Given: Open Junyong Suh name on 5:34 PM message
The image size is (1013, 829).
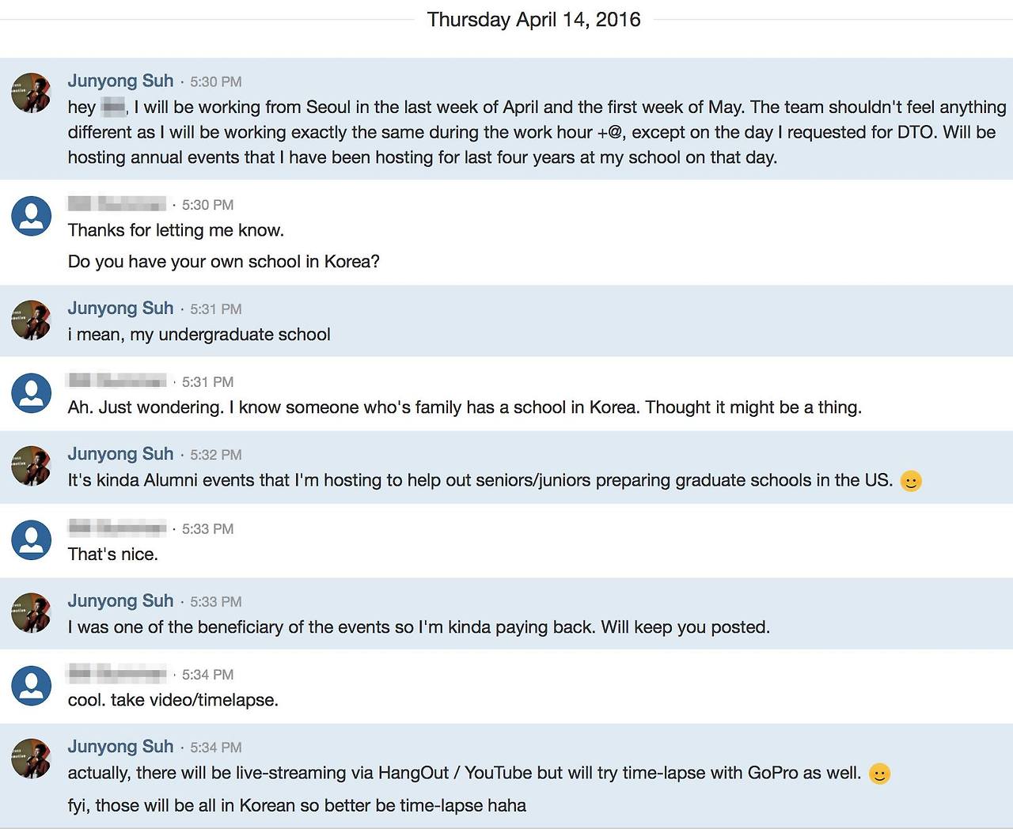Looking at the screenshot, I should tap(120, 746).
